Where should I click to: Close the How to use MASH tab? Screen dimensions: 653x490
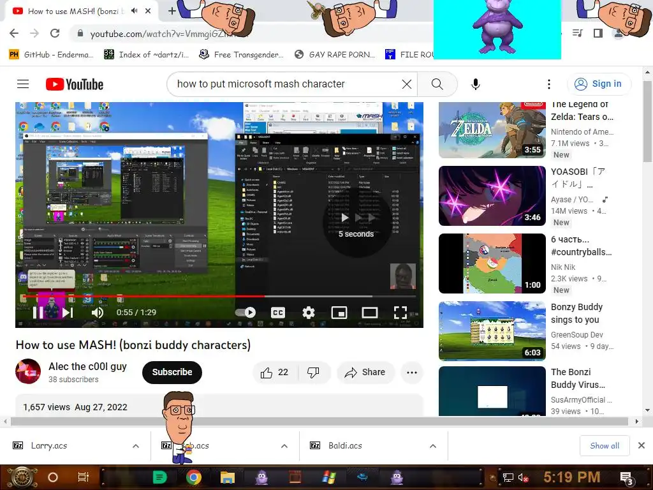click(x=148, y=11)
